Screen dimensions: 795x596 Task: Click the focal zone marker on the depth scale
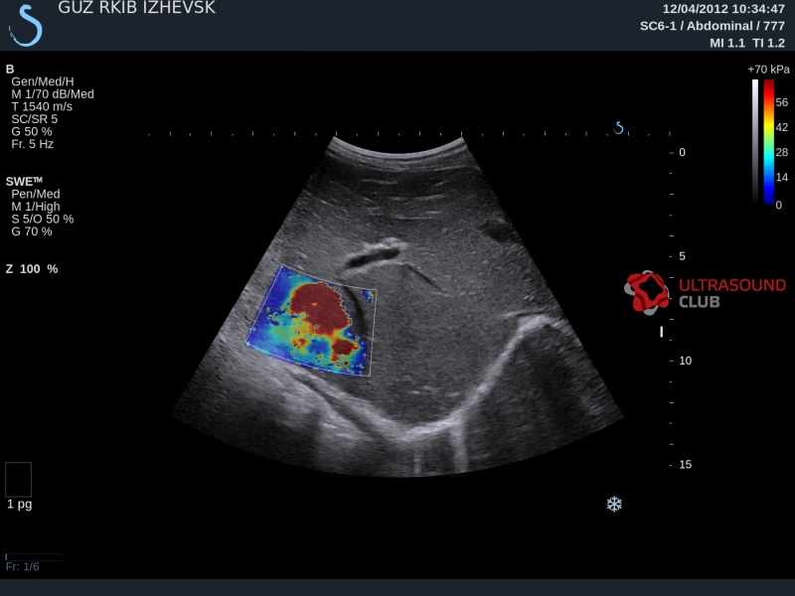661,332
